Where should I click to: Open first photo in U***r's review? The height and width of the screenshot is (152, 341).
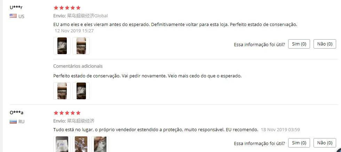(62, 46)
